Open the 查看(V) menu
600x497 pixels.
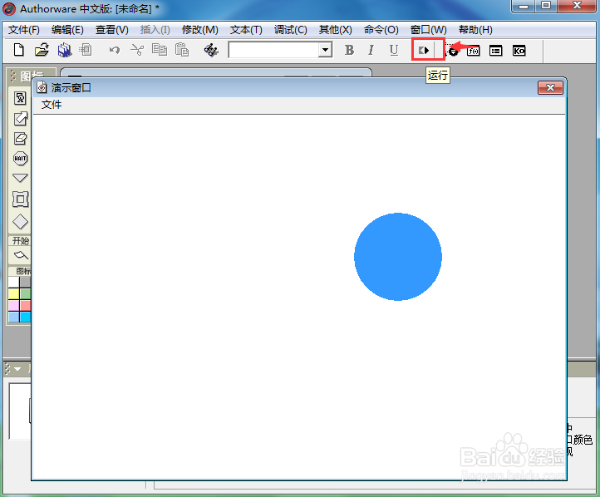(x=111, y=29)
